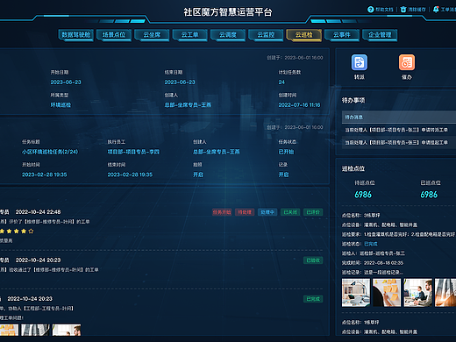Screen dimensions: 456x342
Task: Switch to 场景点位 tab
Action: [114, 35]
